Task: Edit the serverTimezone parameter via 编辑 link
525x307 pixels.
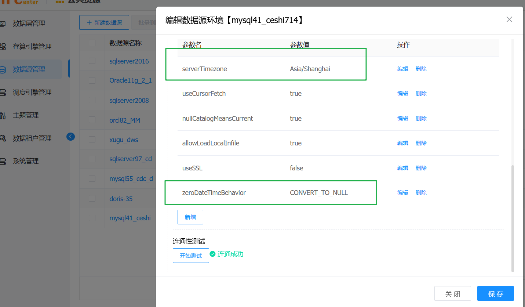Action: [402, 69]
